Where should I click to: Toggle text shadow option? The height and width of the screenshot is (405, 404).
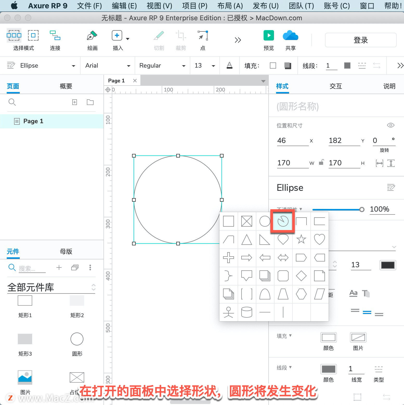366,293
